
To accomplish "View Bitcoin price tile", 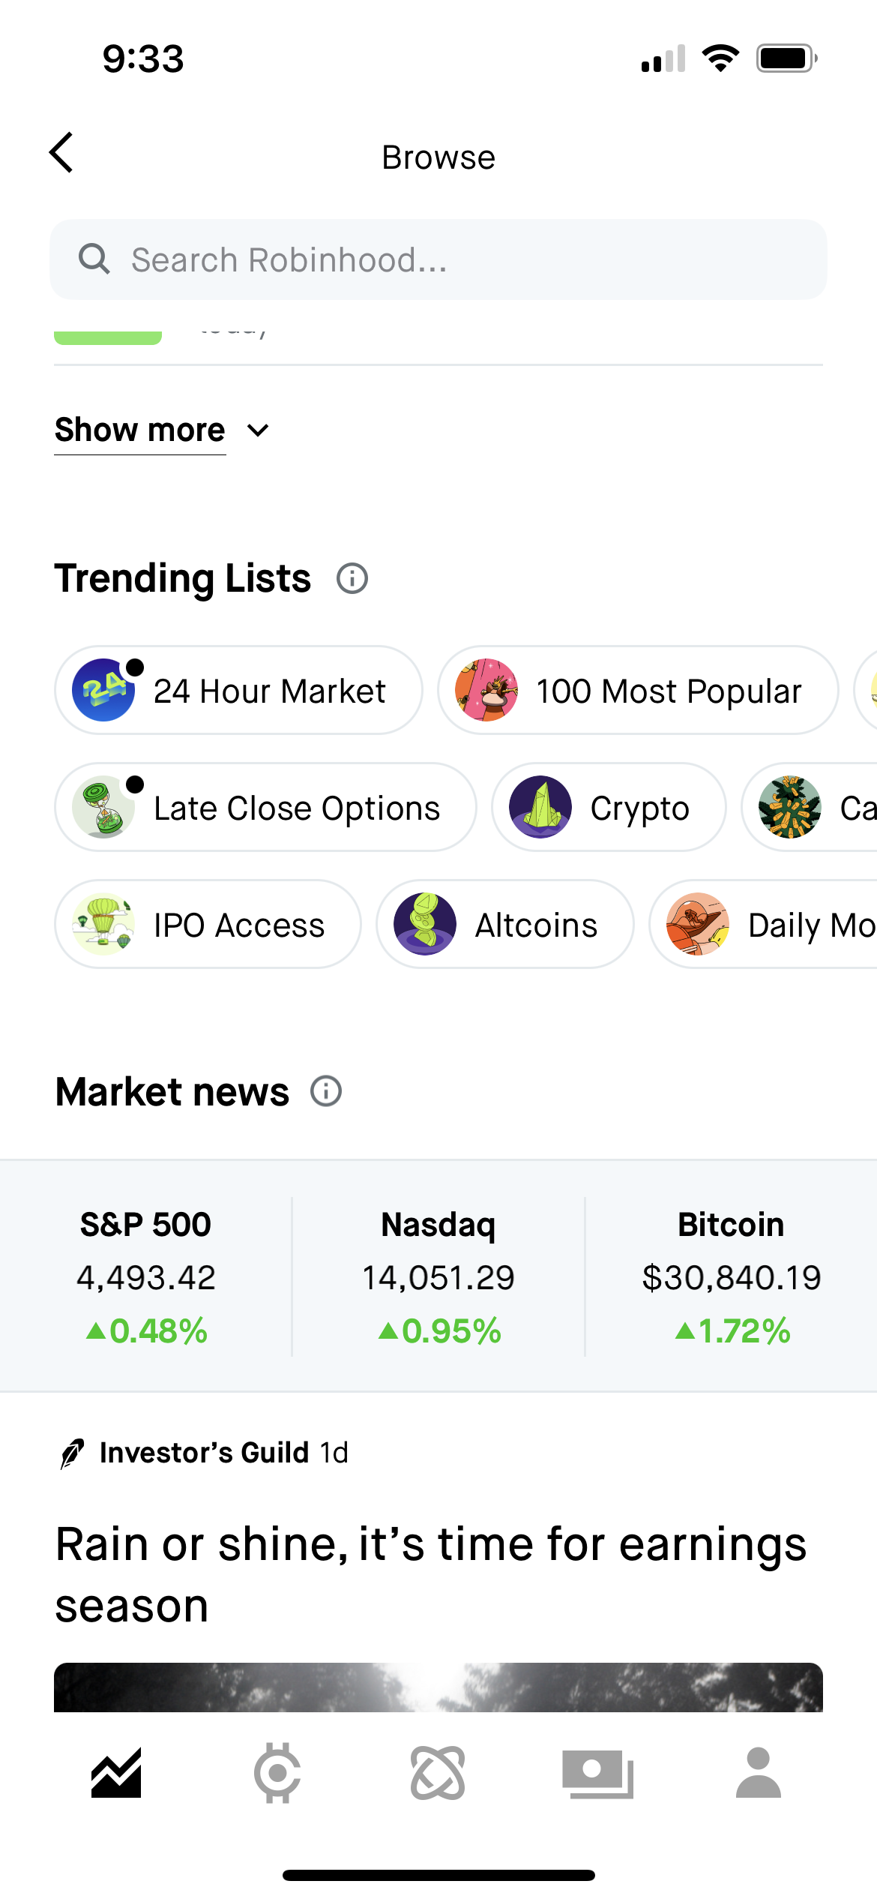I will coord(731,1276).
